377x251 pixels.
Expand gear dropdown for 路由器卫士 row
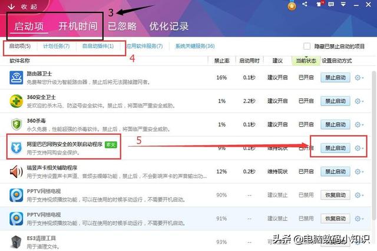tap(359, 78)
